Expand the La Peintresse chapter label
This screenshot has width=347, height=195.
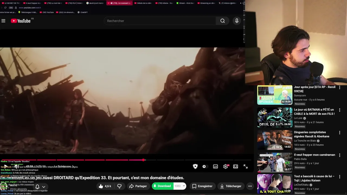click(64, 167)
